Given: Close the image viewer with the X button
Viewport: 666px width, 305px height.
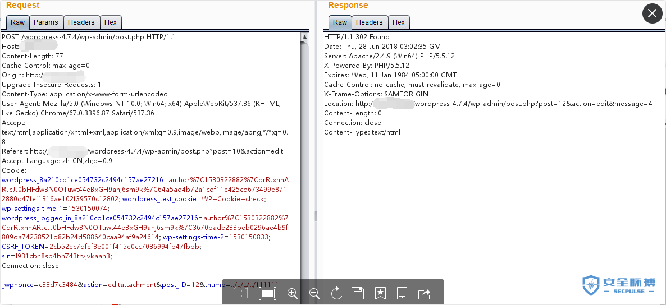Looking at the screenshot, I should click(x=653, y=13).
